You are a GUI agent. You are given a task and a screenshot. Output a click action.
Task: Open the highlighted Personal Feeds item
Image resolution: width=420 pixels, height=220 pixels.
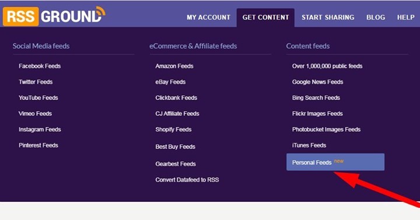pyautogui.click(x=335, y=162)
